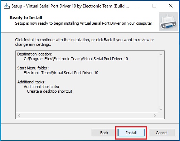This screenshot has height=141, width=180.
Task: Click the Install button
Action: tap(131, 133)
